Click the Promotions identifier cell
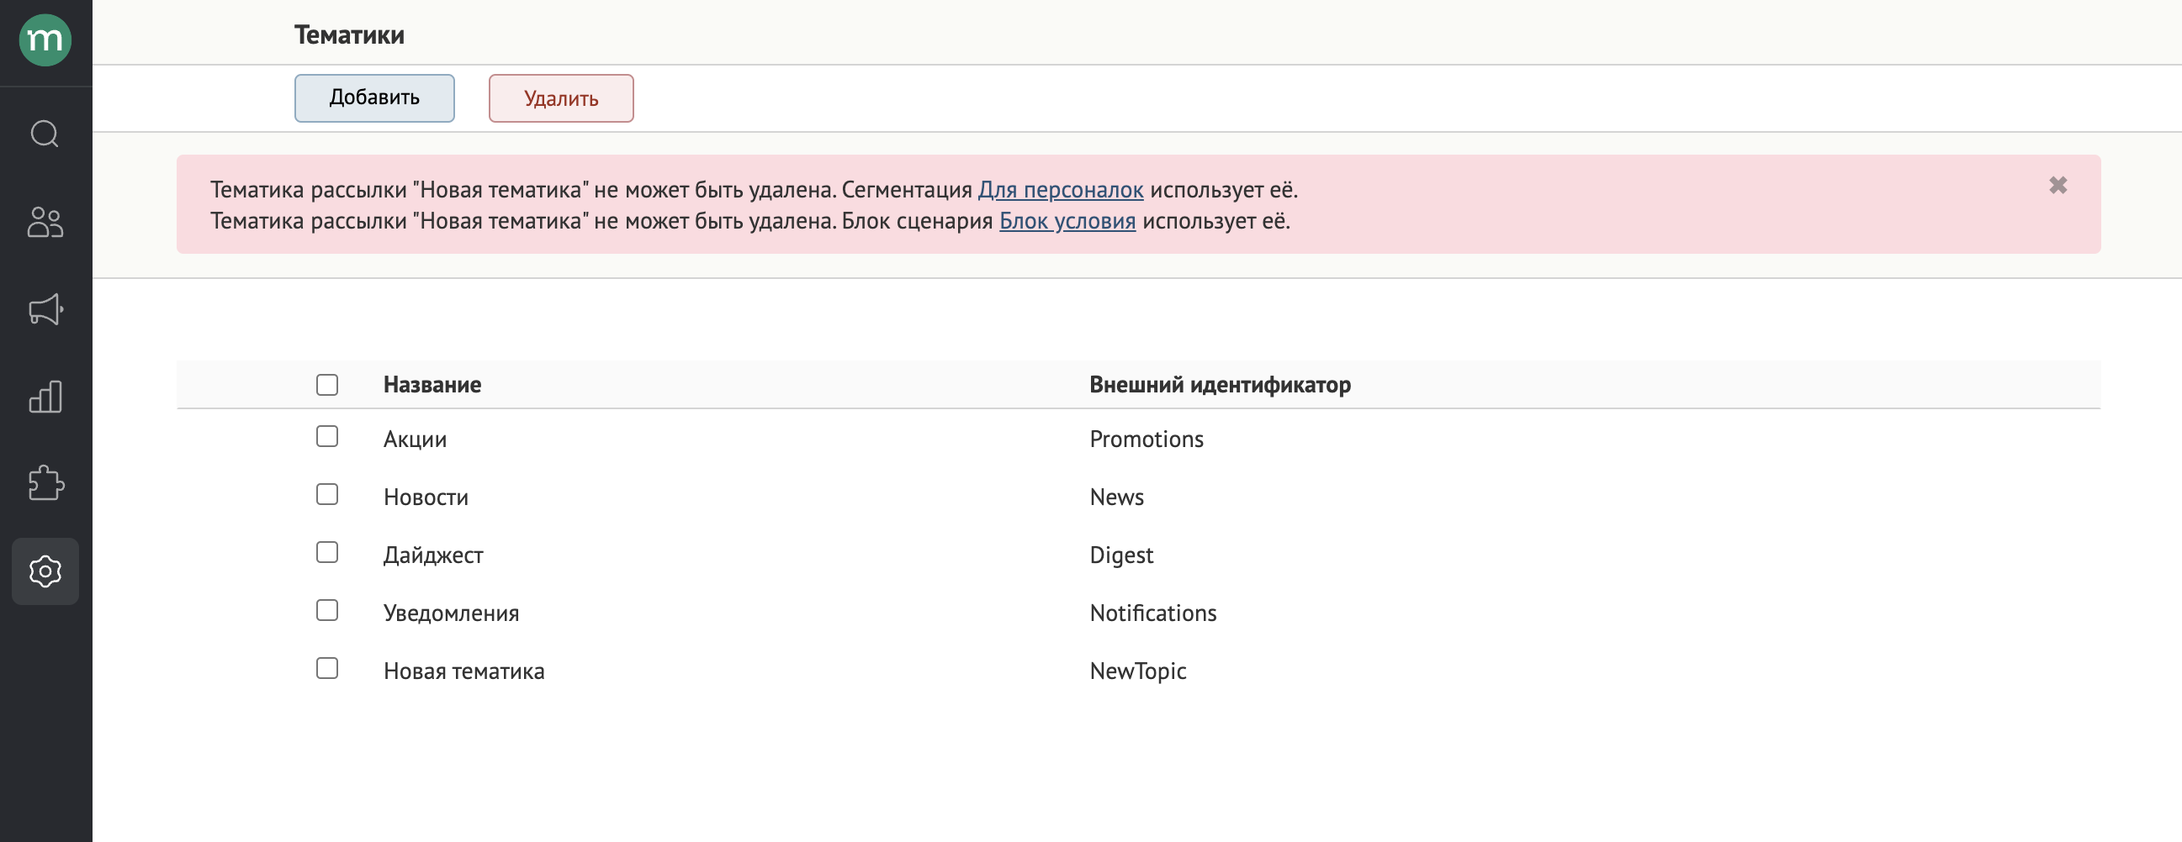2182x842 pixels. (1146, 439)
